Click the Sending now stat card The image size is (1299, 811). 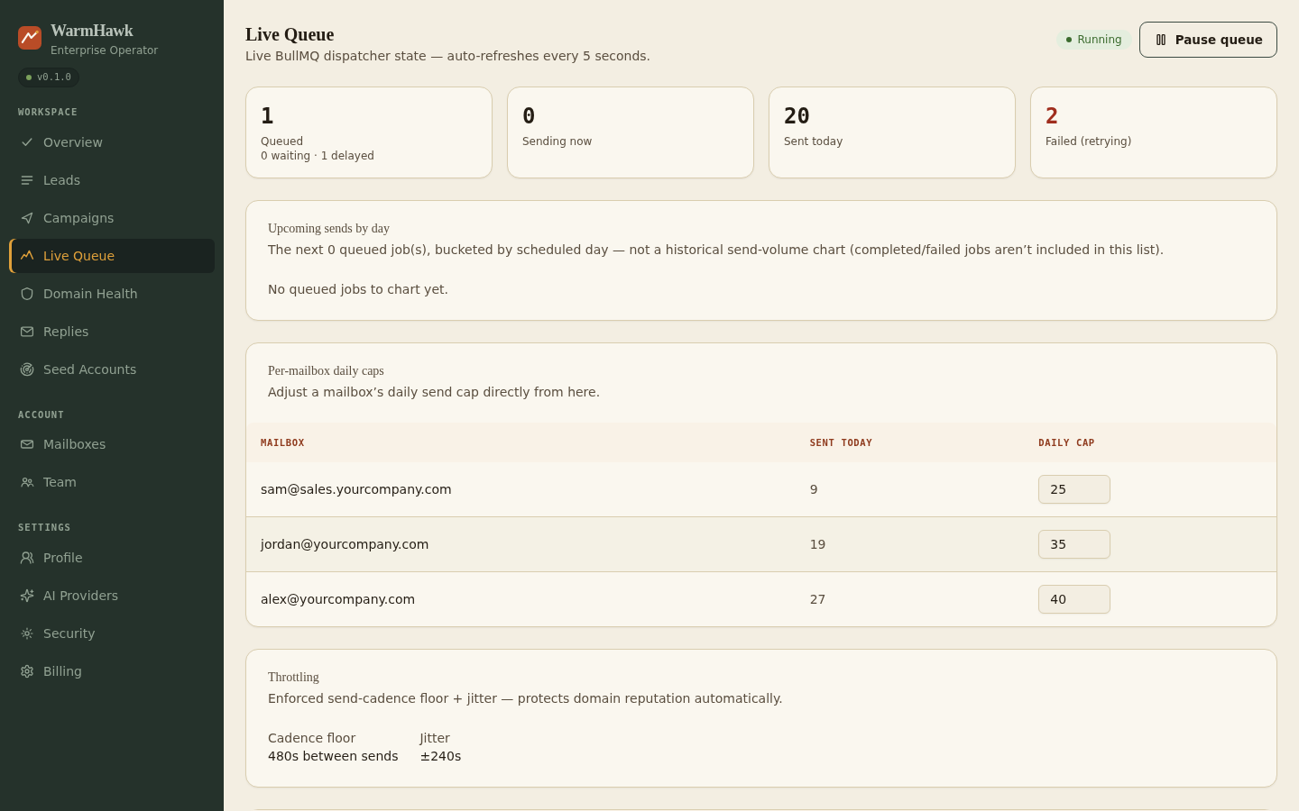[x=631, y=132]
